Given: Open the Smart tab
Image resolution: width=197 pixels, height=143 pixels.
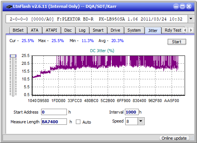Looking at the screenshot, I should pos(98,30).
